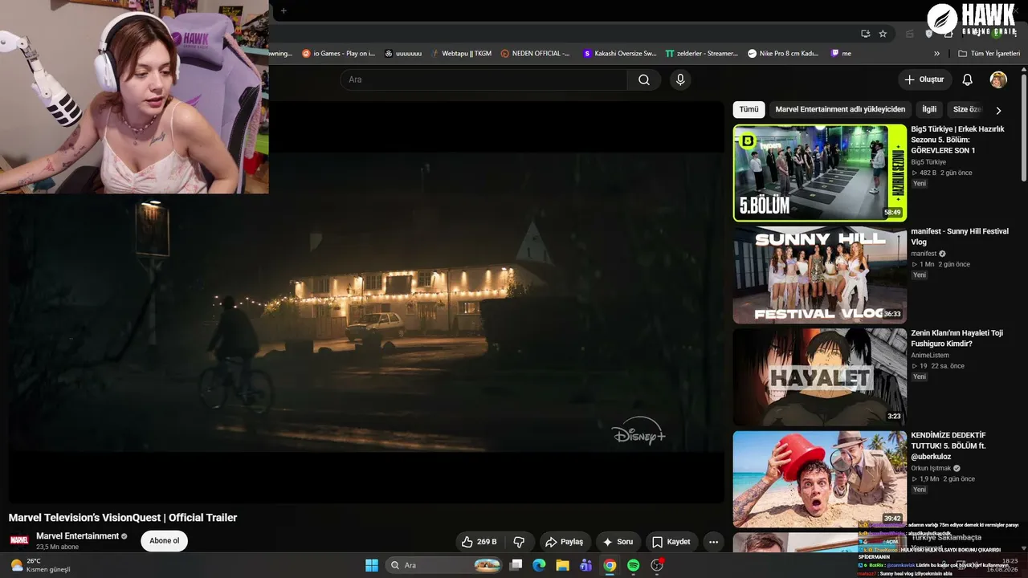Click the YouTube search magnifier button
1028x578 pixels.
[644, 79]
